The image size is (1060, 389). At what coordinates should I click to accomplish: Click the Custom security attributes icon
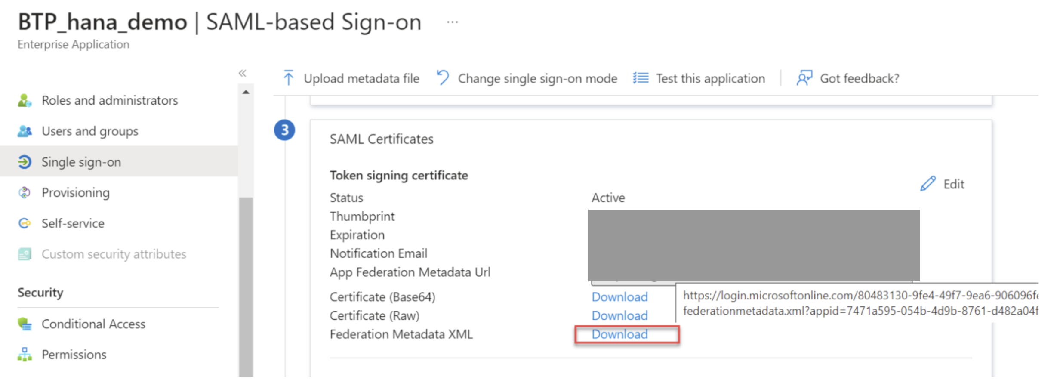click(25, 254)
